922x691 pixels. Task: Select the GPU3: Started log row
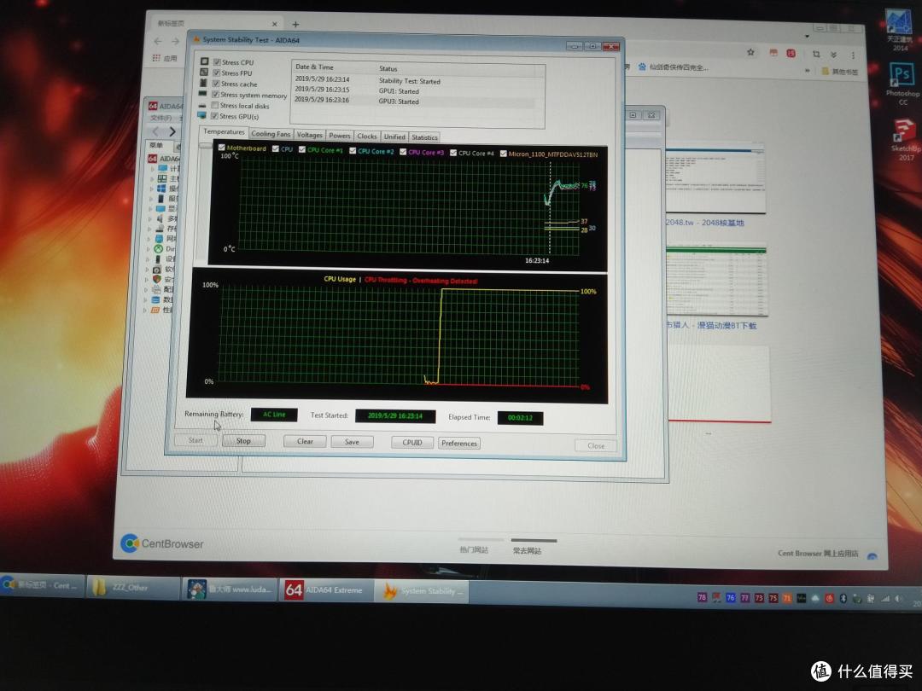pos(415,101)
